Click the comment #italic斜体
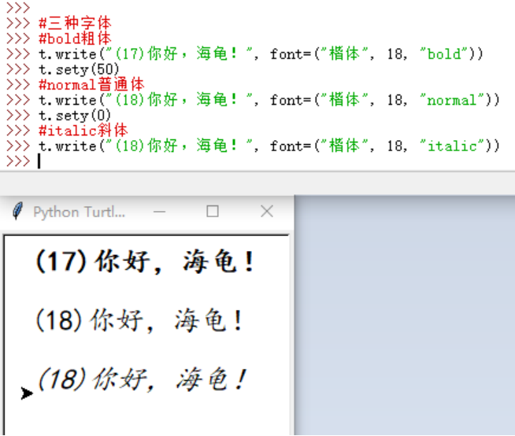 [x=83, y=131]
